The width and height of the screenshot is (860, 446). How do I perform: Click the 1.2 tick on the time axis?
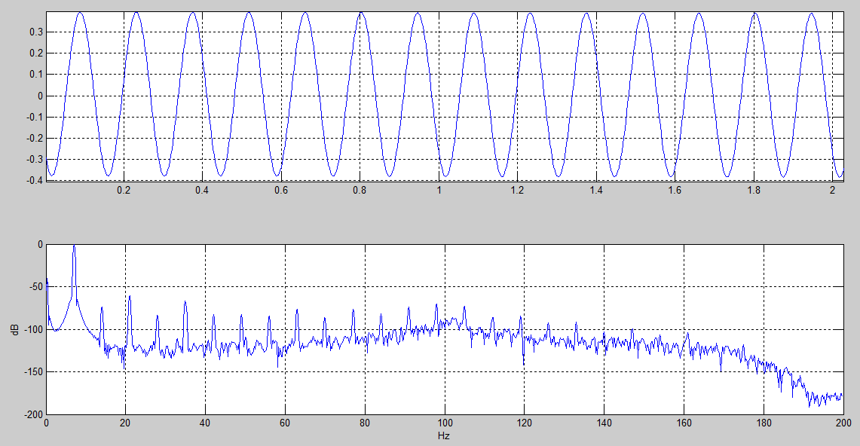tap(517, 190)
